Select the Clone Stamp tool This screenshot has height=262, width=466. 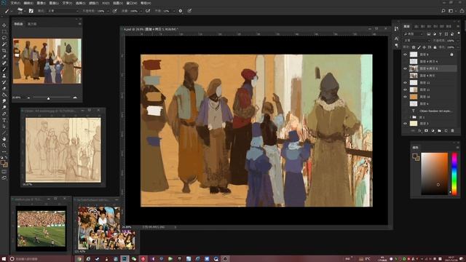pos(4,76)
